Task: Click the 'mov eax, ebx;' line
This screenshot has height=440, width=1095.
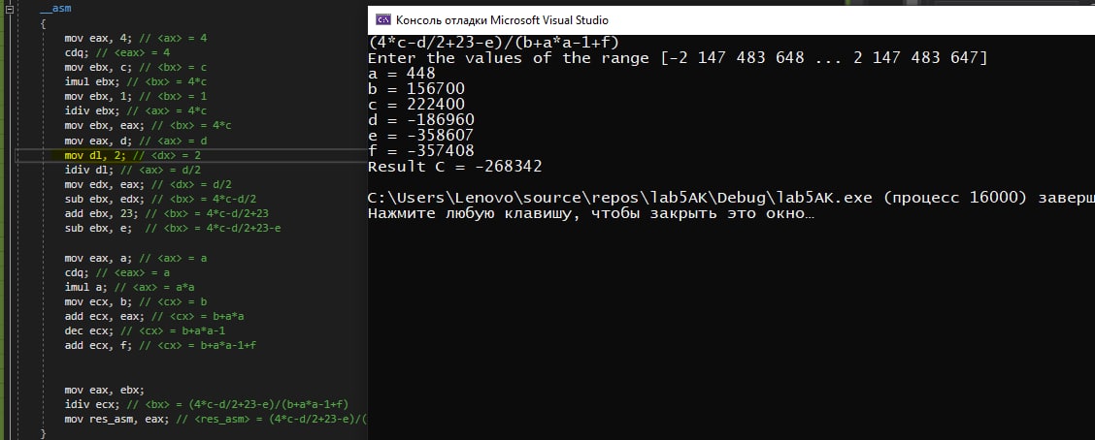Action: [103, 390]
